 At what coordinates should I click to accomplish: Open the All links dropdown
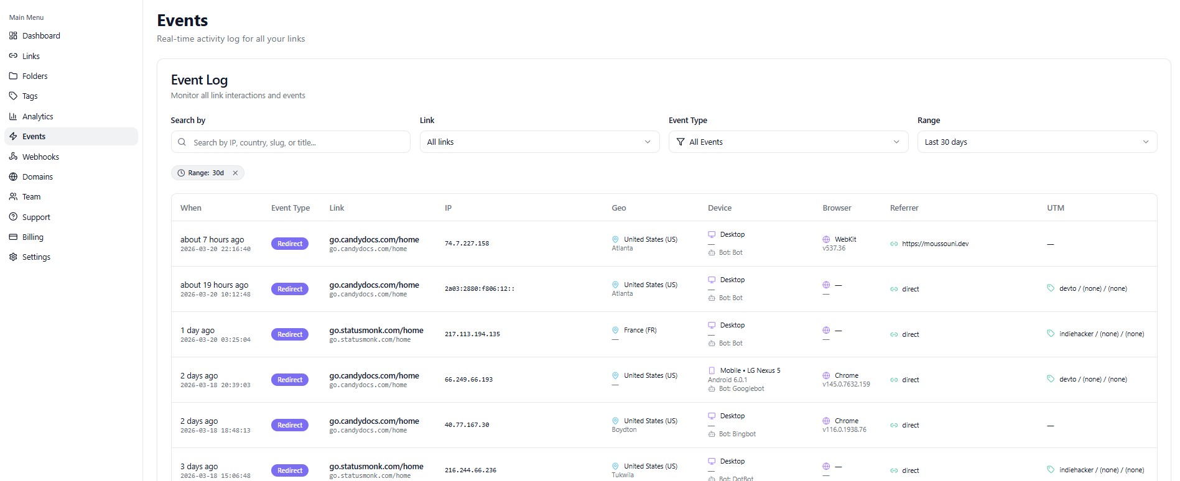point(539,142)
